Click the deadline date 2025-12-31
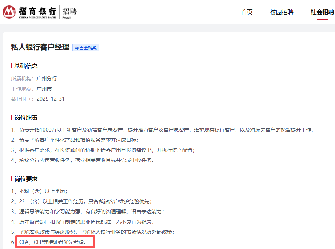 click(x=51, y=99)
